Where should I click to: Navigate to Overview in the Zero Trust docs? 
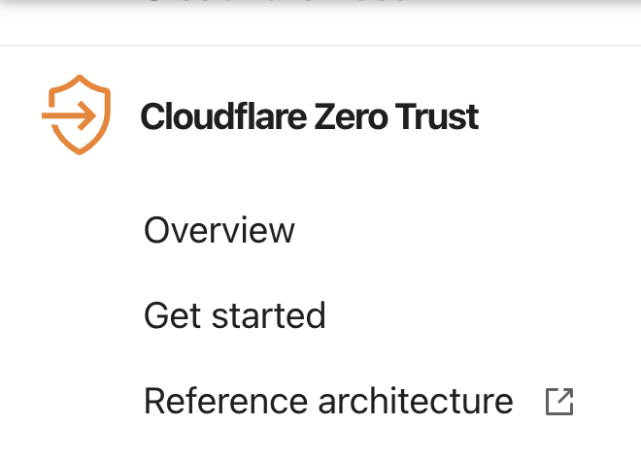pyautogui.click(x=219, y=230)
